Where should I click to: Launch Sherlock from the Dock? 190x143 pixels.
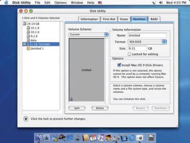[x=62, y=138]
